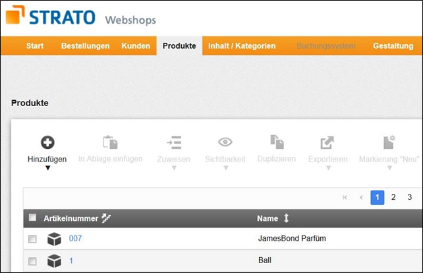
Task: Click the Hinzufügen label
Action: tap(47, 159)
